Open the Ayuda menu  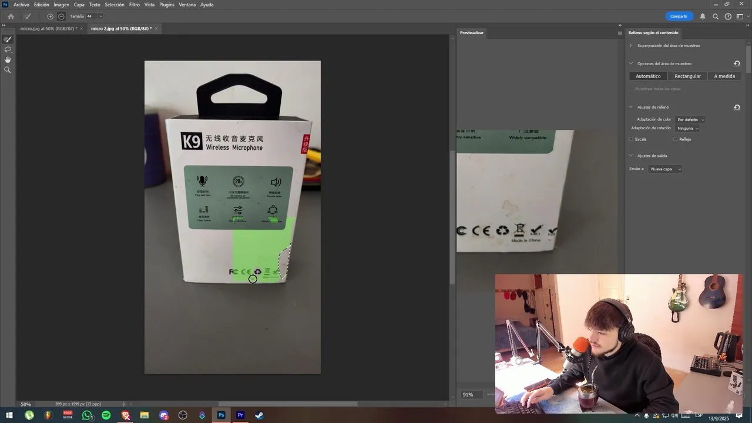click(207, 5)
